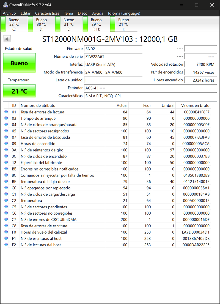Switch to disk E: tab at 31 °C

(69, 24)
